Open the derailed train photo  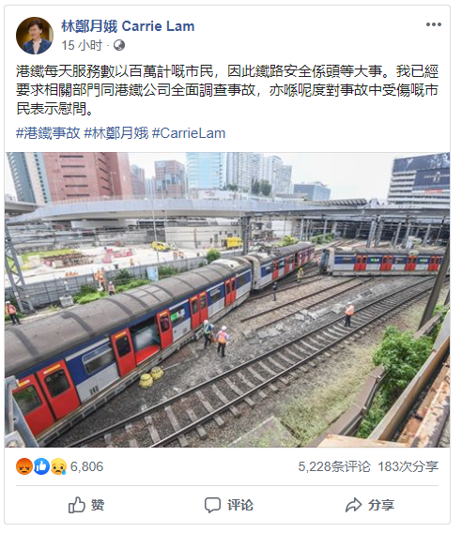click(x=227, y=299)
